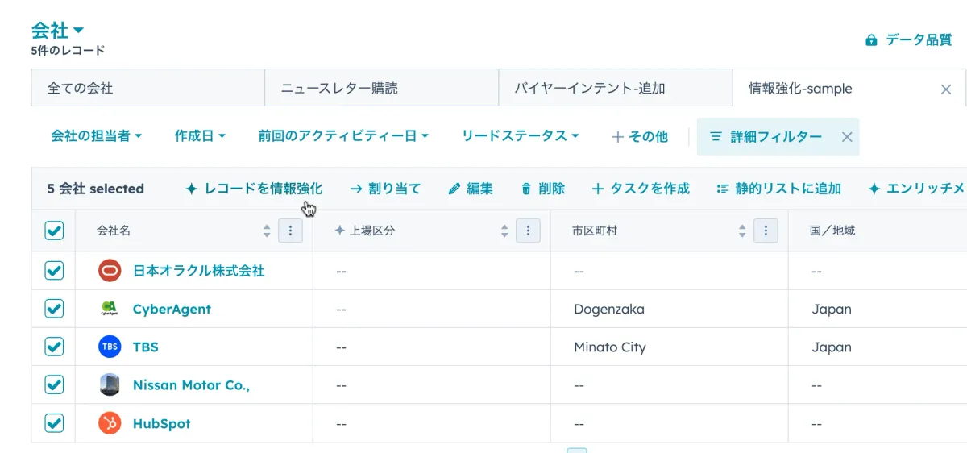
Task: Click the 日本オラクル株式会社 logo icon
Action: tap(110, 271)
